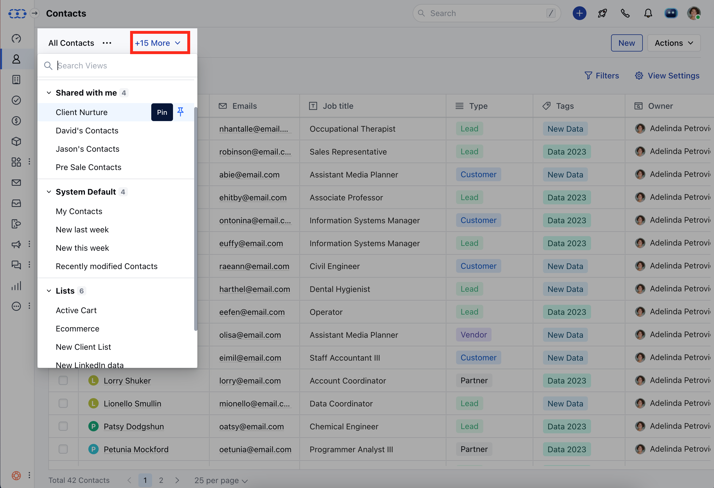Collapse the Shared with me section
Viewport: 714px width, 488px height.
[49, 92]
